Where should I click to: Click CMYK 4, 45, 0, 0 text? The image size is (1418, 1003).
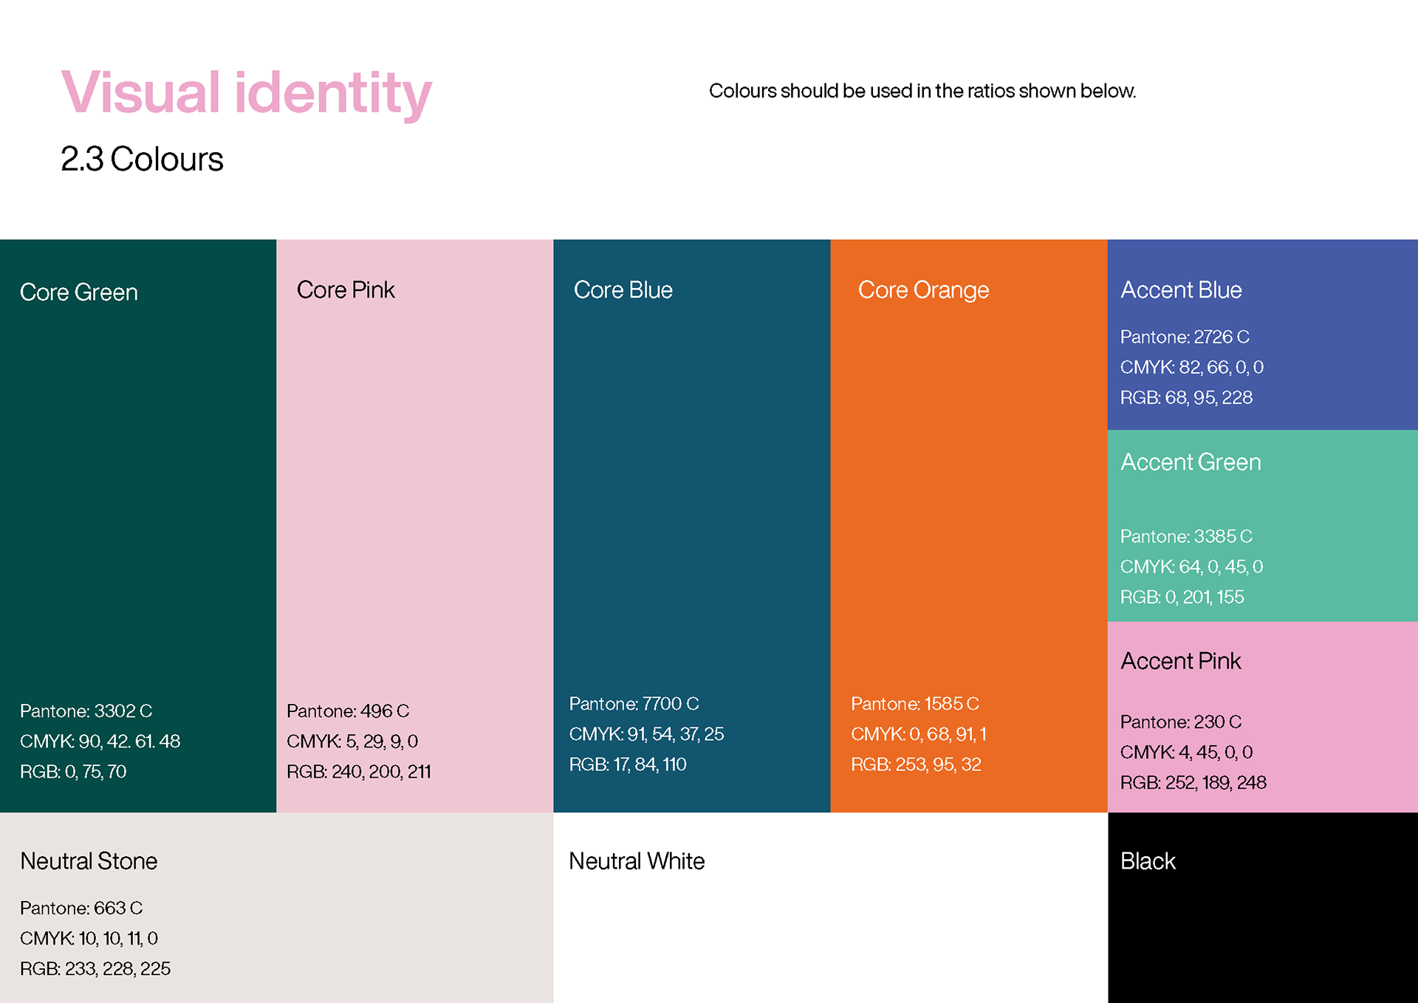coord(1186,752)
